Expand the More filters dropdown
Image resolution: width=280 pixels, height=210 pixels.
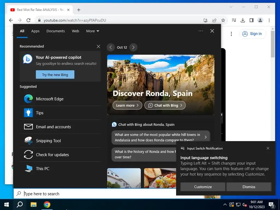(x=92, y=31)
